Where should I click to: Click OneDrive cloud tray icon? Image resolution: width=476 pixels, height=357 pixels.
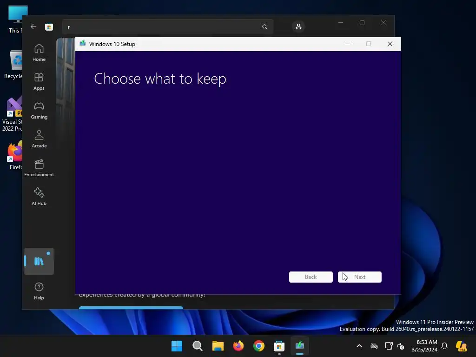(374, 346)
